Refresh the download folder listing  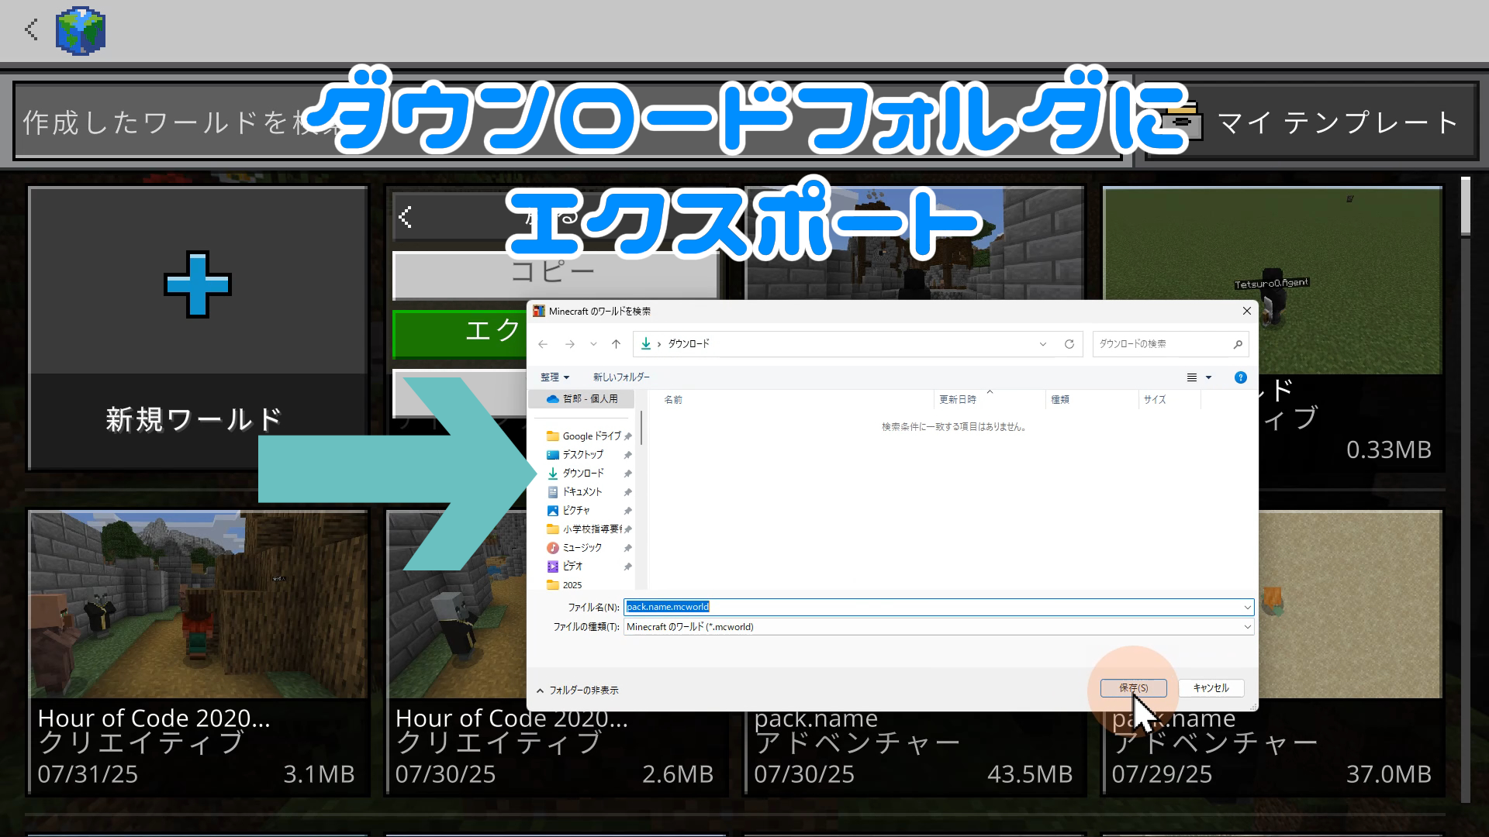[1069, 344]
